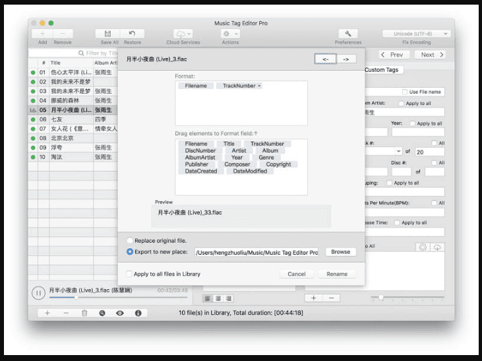
Task: Open the Cloud Services toolbar menu
Action: (x=183, y=34)
